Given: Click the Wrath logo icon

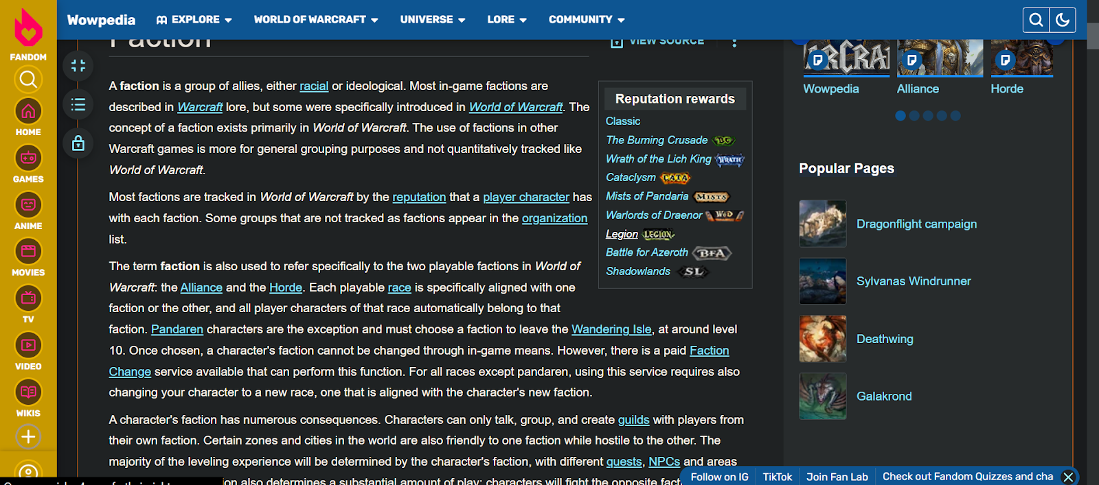Looking at the screenshot, I should click(x=729, y=160).
